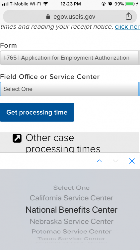Tap the share icon in address bar

click(129, 16)
